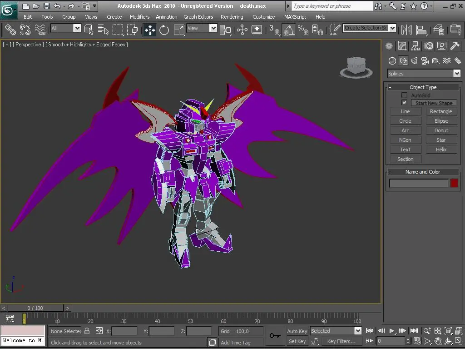Open the Key Filters dialog button
The image size is (465, 349).
point(341,341)
